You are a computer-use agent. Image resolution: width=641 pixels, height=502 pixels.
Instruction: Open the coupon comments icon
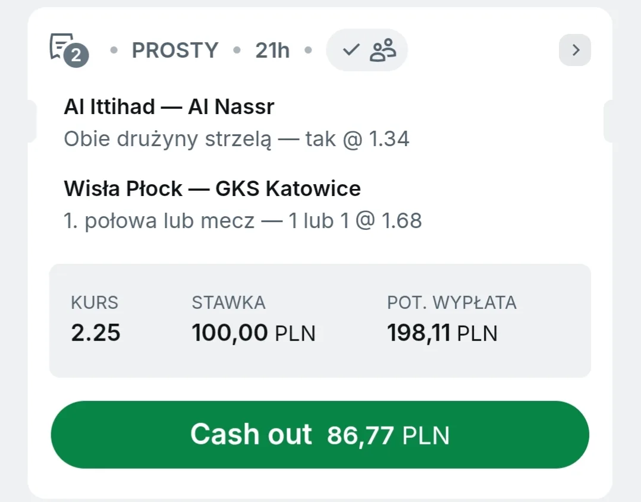pos(61,45)
